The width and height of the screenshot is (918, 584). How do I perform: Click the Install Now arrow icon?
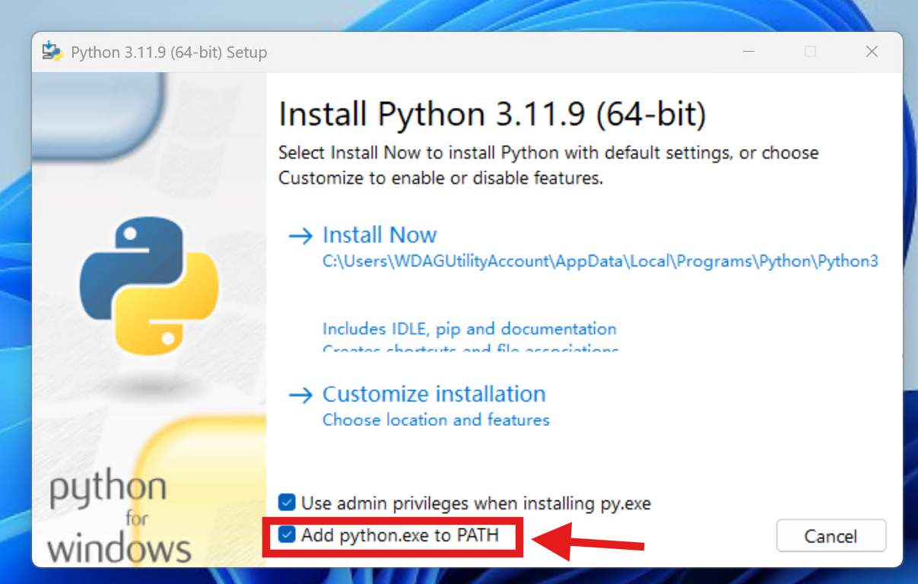point(301,236)
